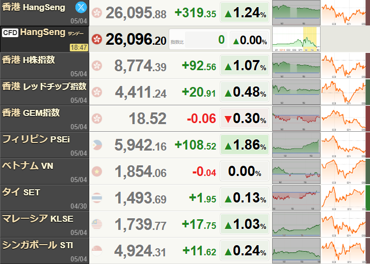Click the orange trend chart in 香港 H株指数 row
Screen dimensions: 370x264
pos(343,66)
